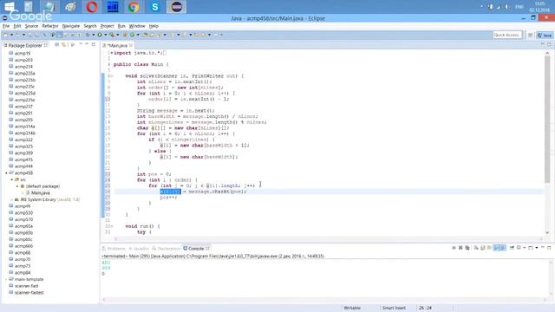
Task: Switch to the Problems tab
Action: [x=114, y=249]
